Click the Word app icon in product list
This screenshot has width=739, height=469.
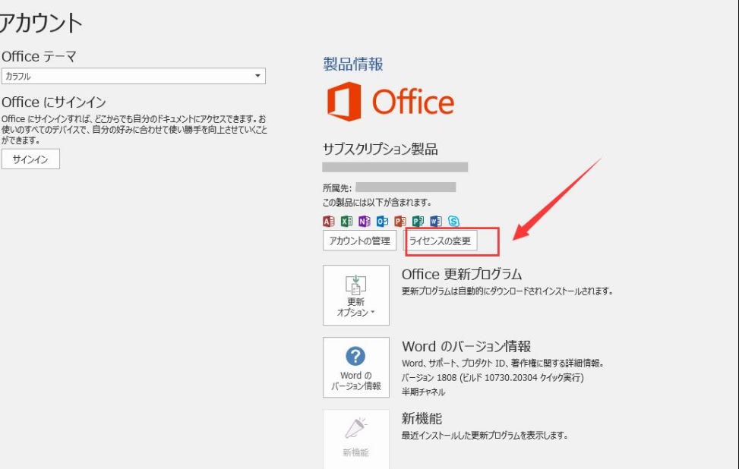[436, 221]
